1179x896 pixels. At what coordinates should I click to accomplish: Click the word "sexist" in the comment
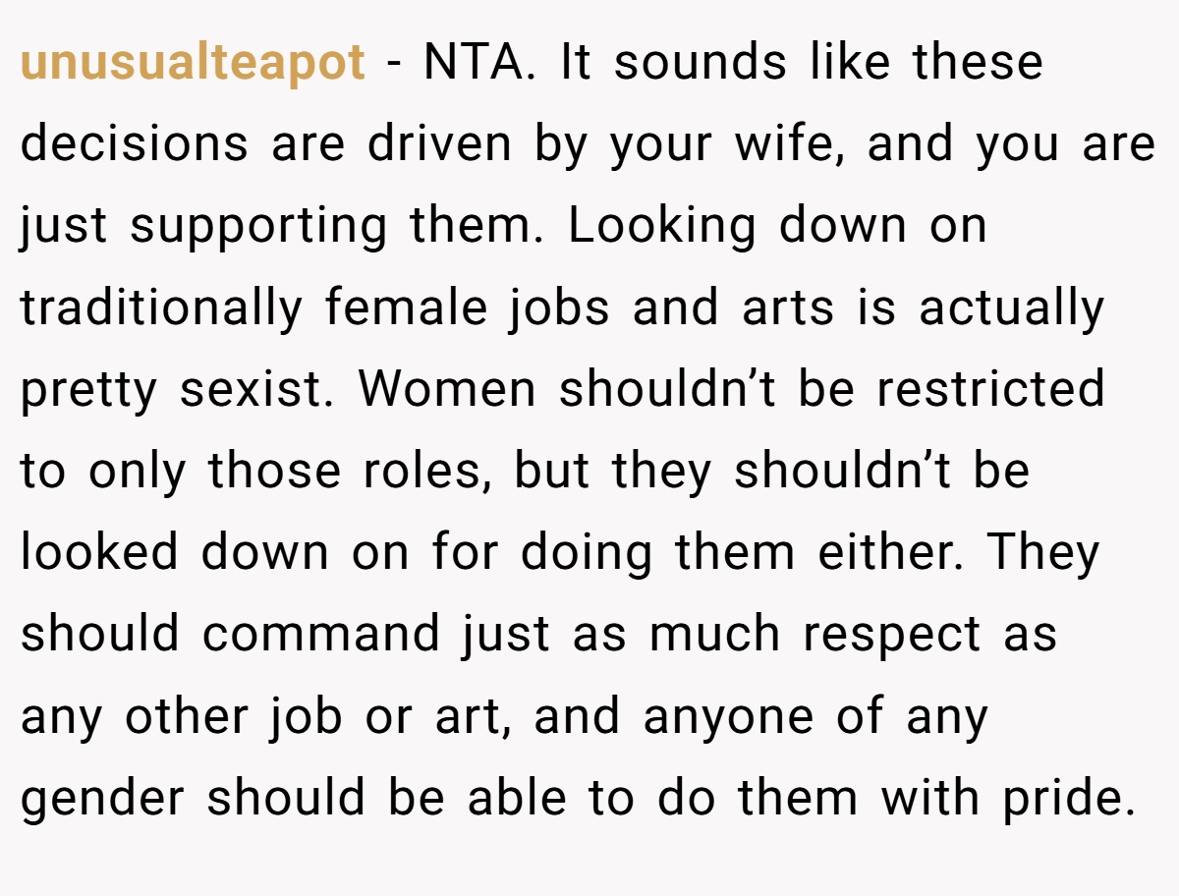click(258, 390)
